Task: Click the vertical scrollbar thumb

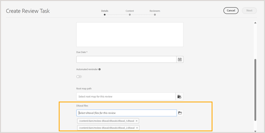Action: click(x=255, y=90)
